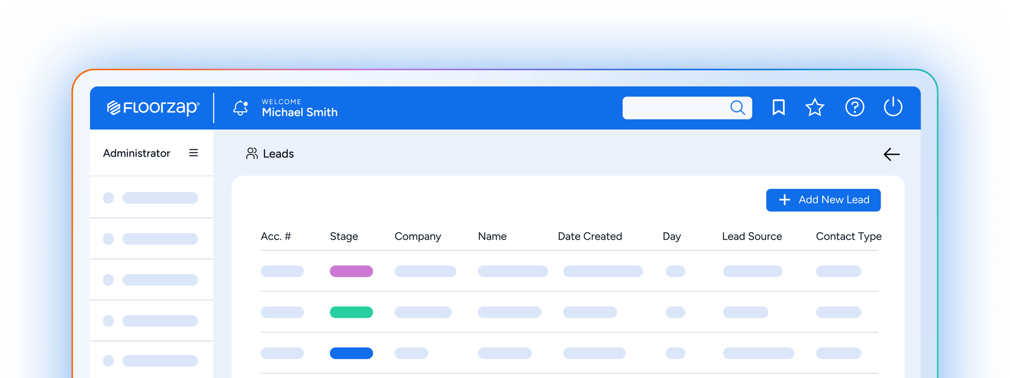1010x378 pixels.
Task: Click the search magnifier icon
Action: coord(737,107)
